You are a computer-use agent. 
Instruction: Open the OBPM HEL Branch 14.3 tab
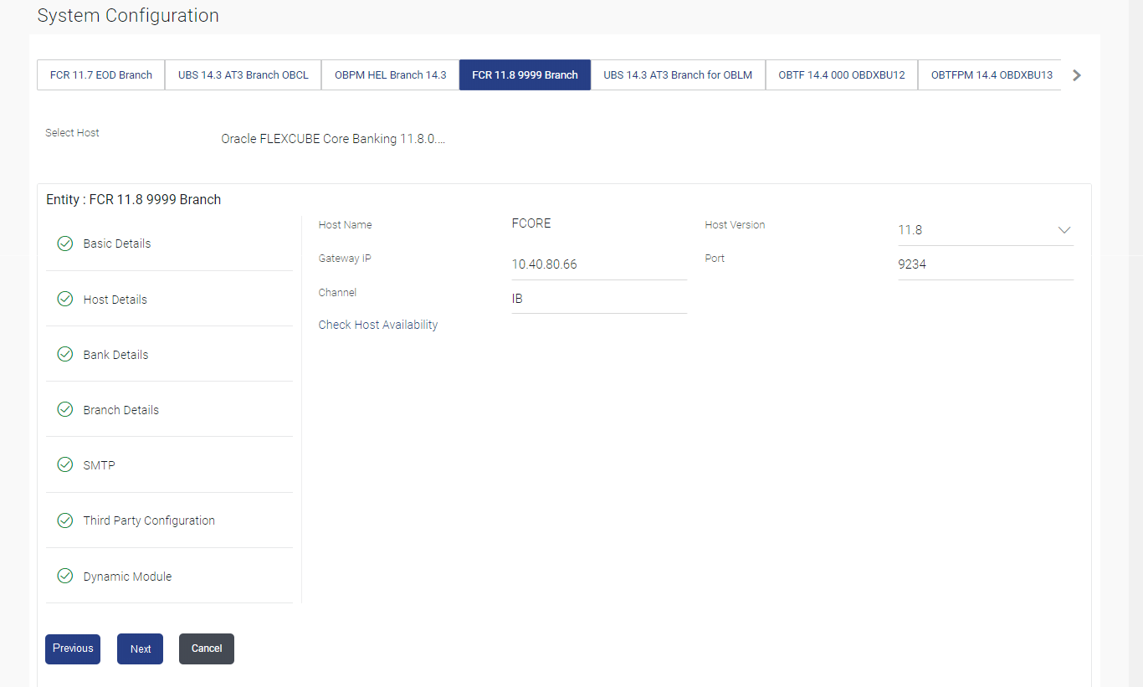391,74
